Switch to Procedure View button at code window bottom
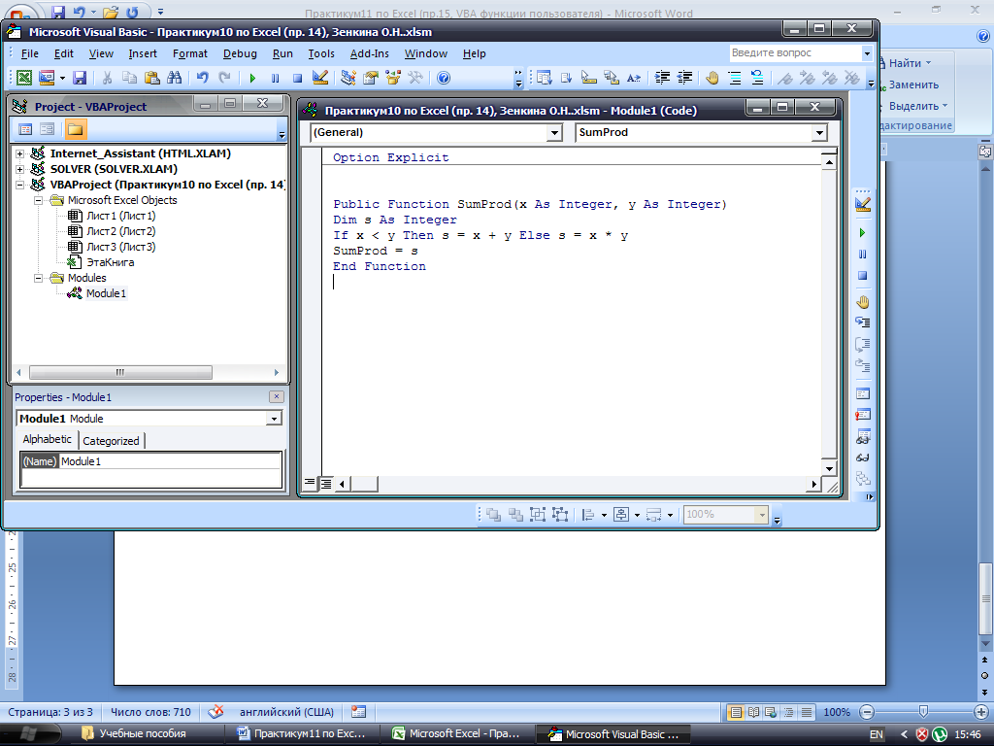 point(309,484)
